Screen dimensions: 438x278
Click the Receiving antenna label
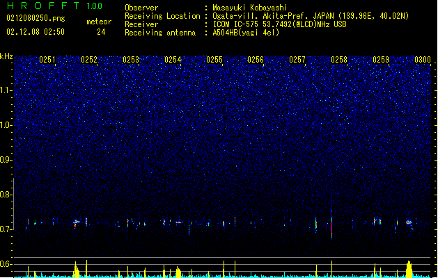(160, 33)
